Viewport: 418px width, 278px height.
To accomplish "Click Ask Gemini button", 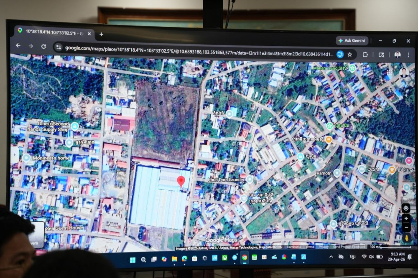I will (x=352, y=40).
